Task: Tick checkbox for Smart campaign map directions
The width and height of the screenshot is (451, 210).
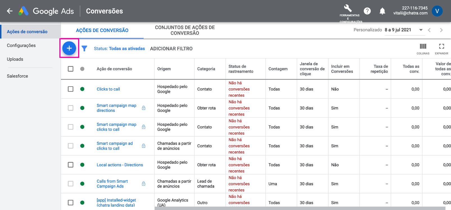Action: point(71,108)
